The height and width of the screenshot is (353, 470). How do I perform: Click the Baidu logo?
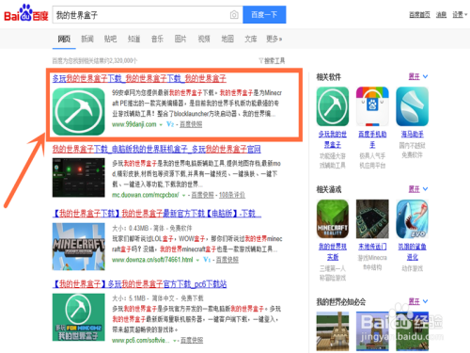[25, 14]
